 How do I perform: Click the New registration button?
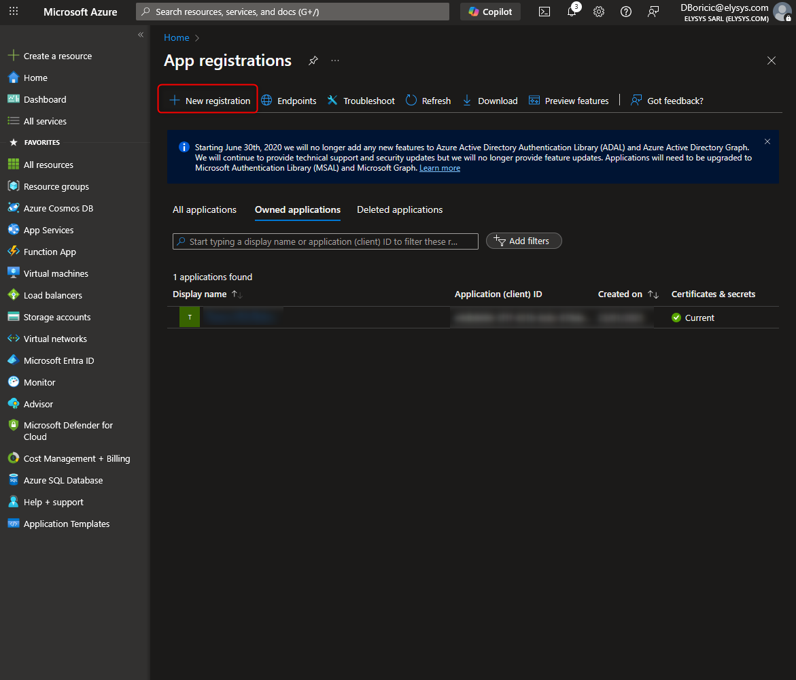[209, 101]
